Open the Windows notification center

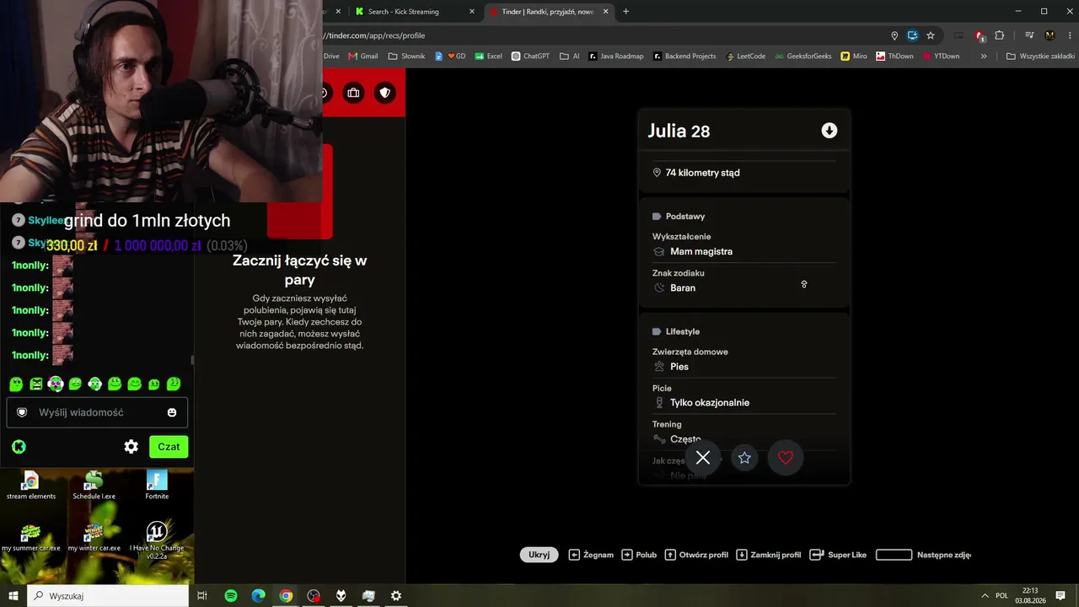coord(1062,595)
